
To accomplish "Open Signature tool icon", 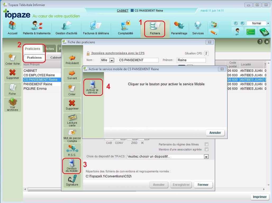I will pos(72,180).
